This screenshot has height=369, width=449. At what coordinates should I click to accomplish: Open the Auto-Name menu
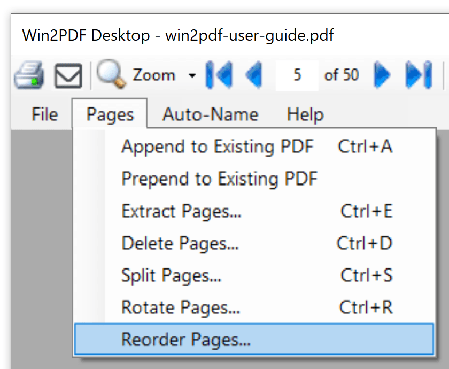[x=210, y=114]
